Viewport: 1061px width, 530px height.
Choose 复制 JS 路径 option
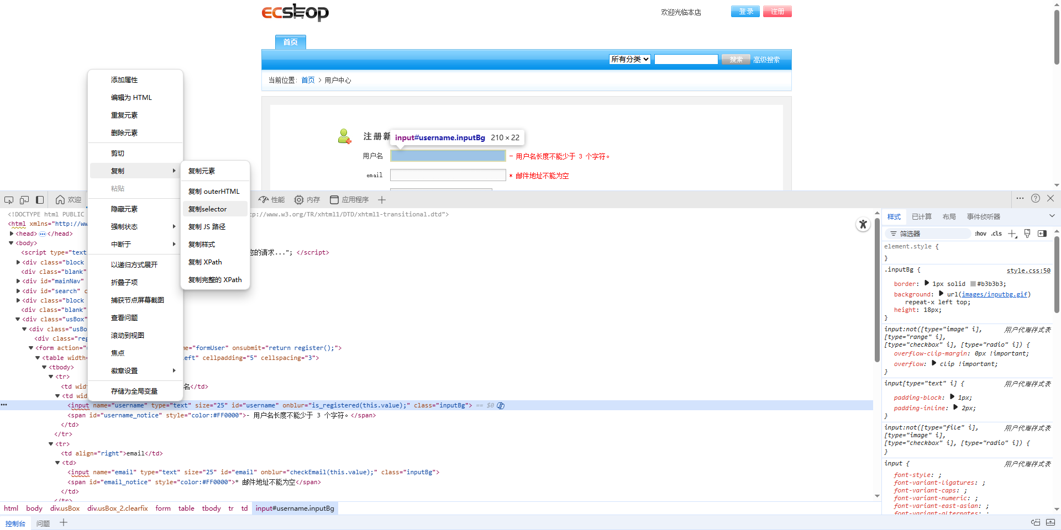pyautogui.click(x=216, y=226)
